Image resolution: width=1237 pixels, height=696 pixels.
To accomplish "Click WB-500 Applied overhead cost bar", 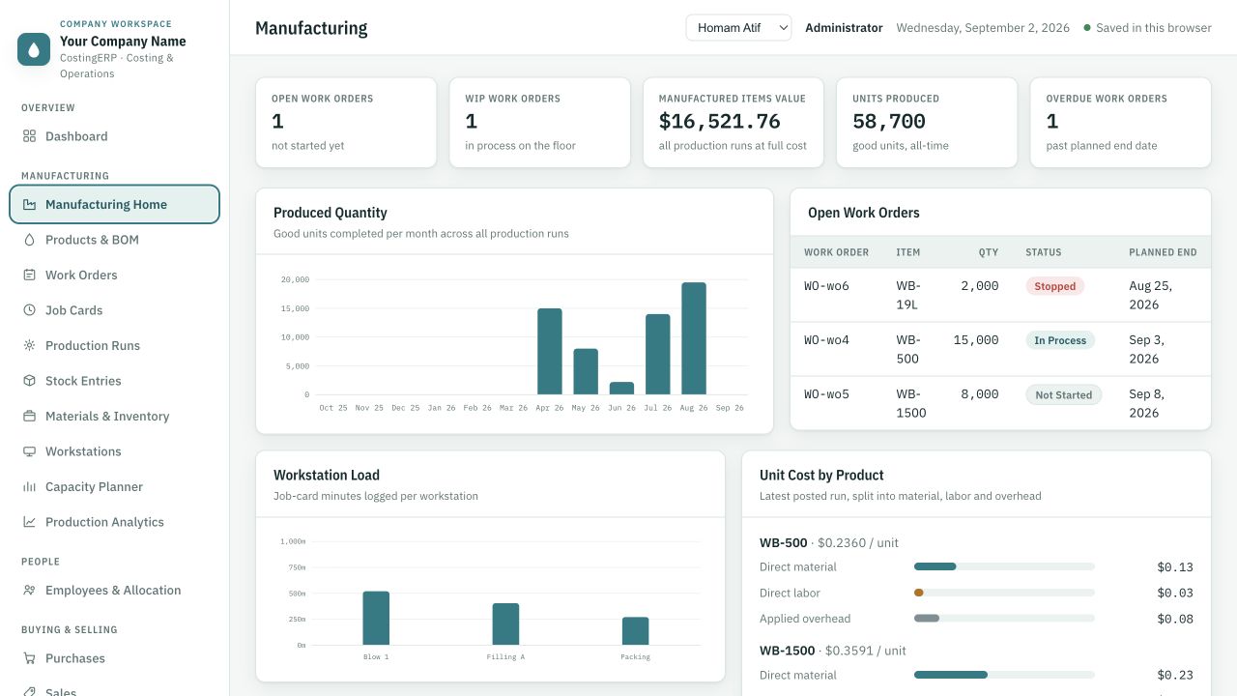I will (x=1004, y=619).
